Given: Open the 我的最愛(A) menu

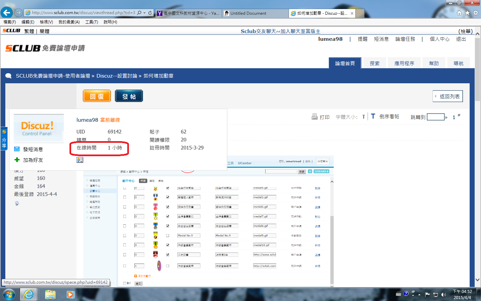Looking at the screenshot, I should click(x=69, y=22).
